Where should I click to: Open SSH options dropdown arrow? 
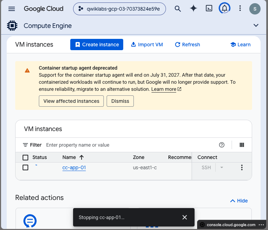tap(222, 167)
